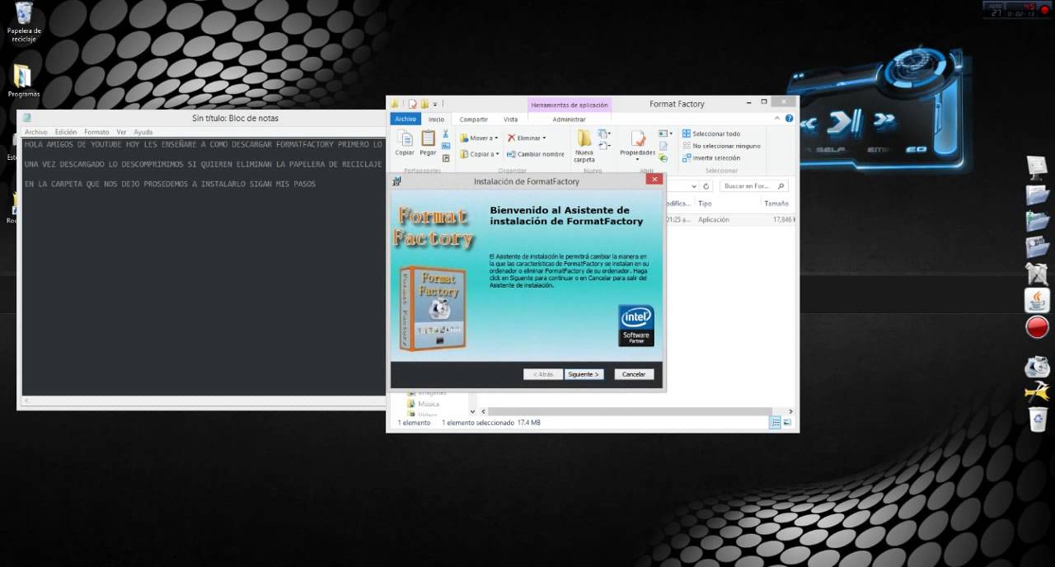Click Seleccionar todo in ribbon
This screenshot has height=567, width=1055.
(x=711, y=134)
